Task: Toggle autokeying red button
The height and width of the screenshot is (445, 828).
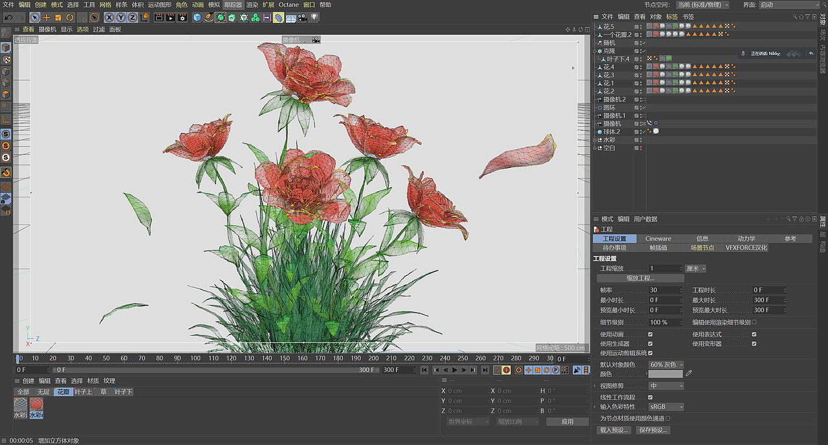Action: 507,370
